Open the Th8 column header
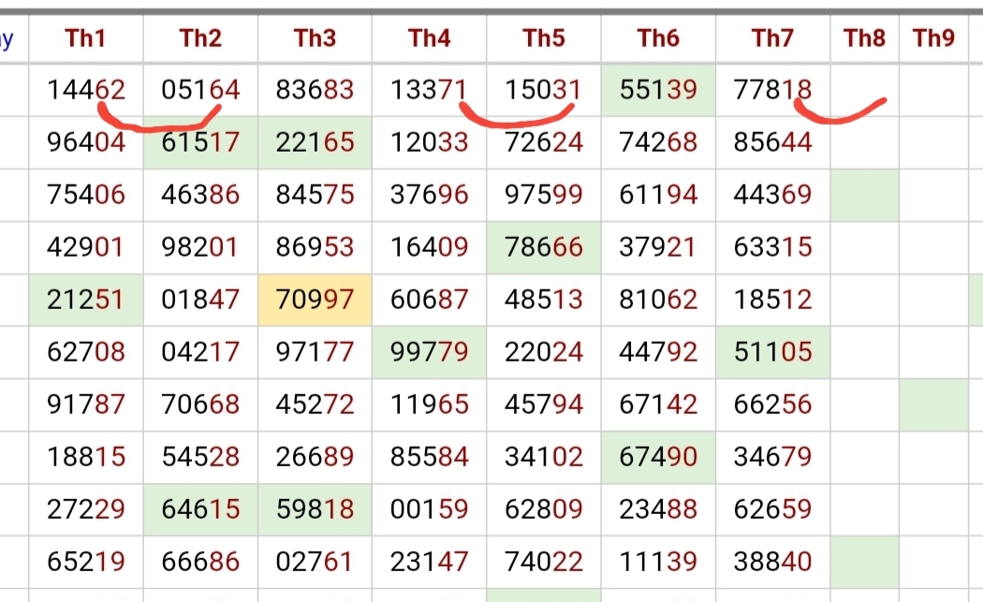The image size is (983, 602). coord(864,38)
